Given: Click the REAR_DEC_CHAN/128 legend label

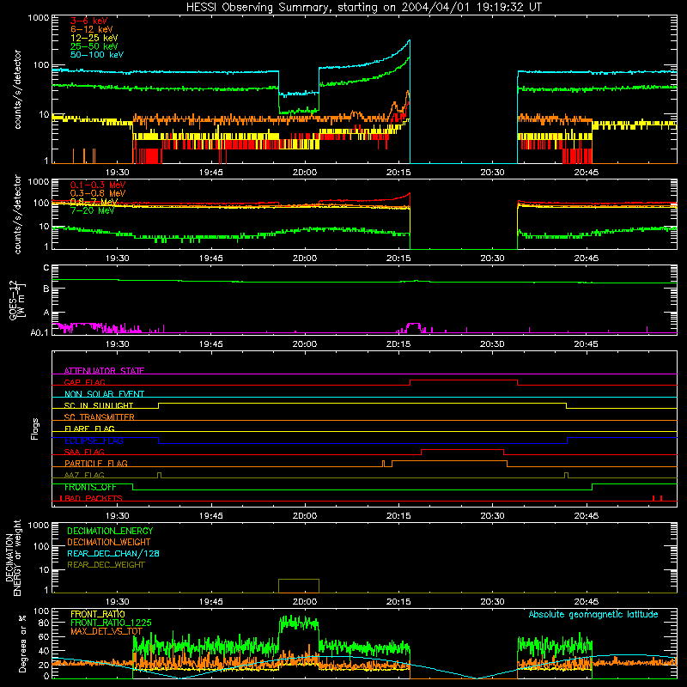Looking at the screenshot, I should pos(113,553).
